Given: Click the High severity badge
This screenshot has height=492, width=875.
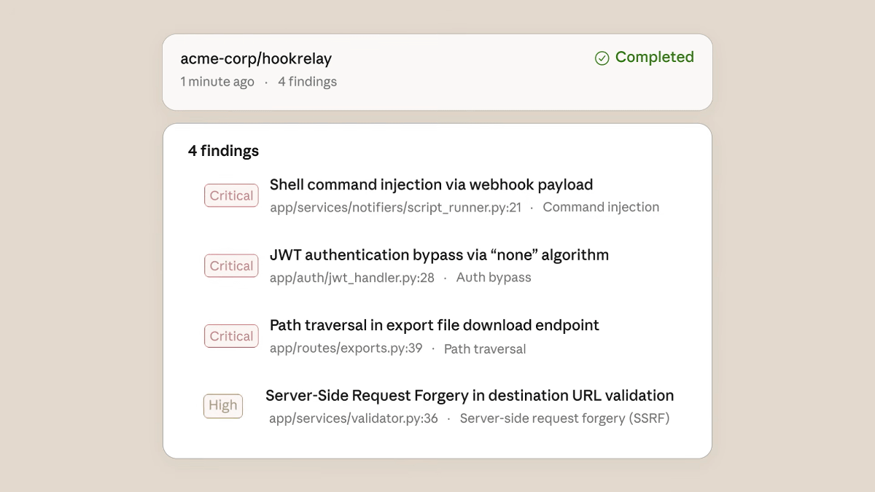Looking at the screenshot, I should (222, 406).
